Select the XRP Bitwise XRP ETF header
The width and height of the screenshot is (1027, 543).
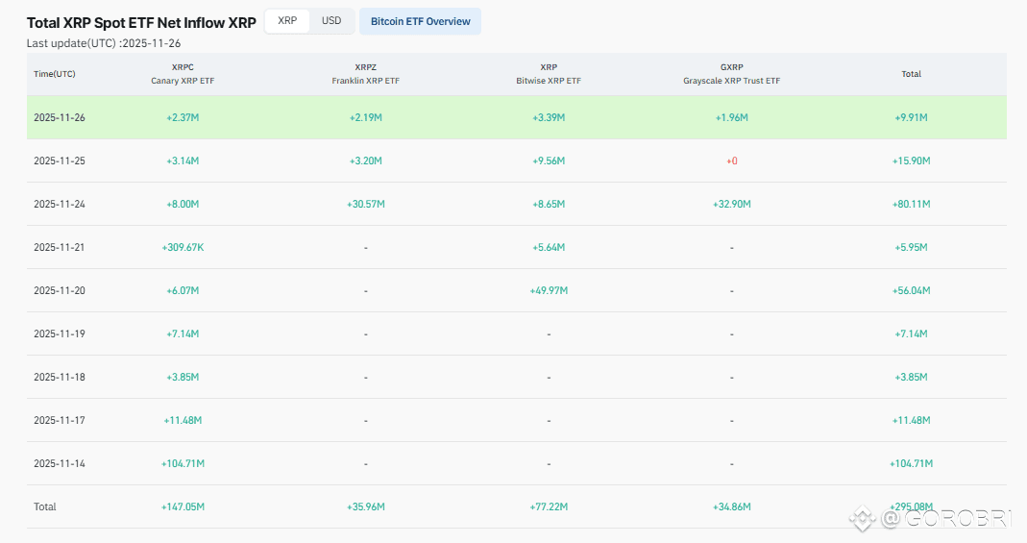549,74
